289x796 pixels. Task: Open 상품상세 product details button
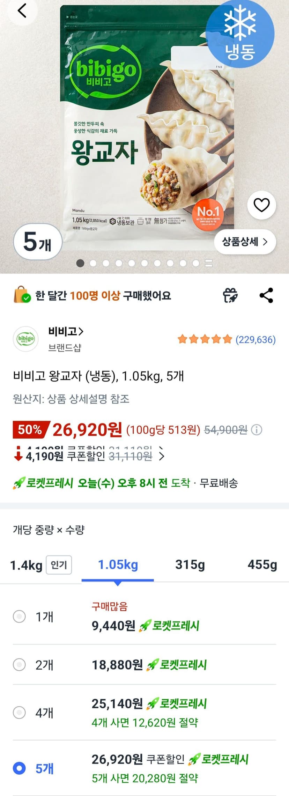245,242
